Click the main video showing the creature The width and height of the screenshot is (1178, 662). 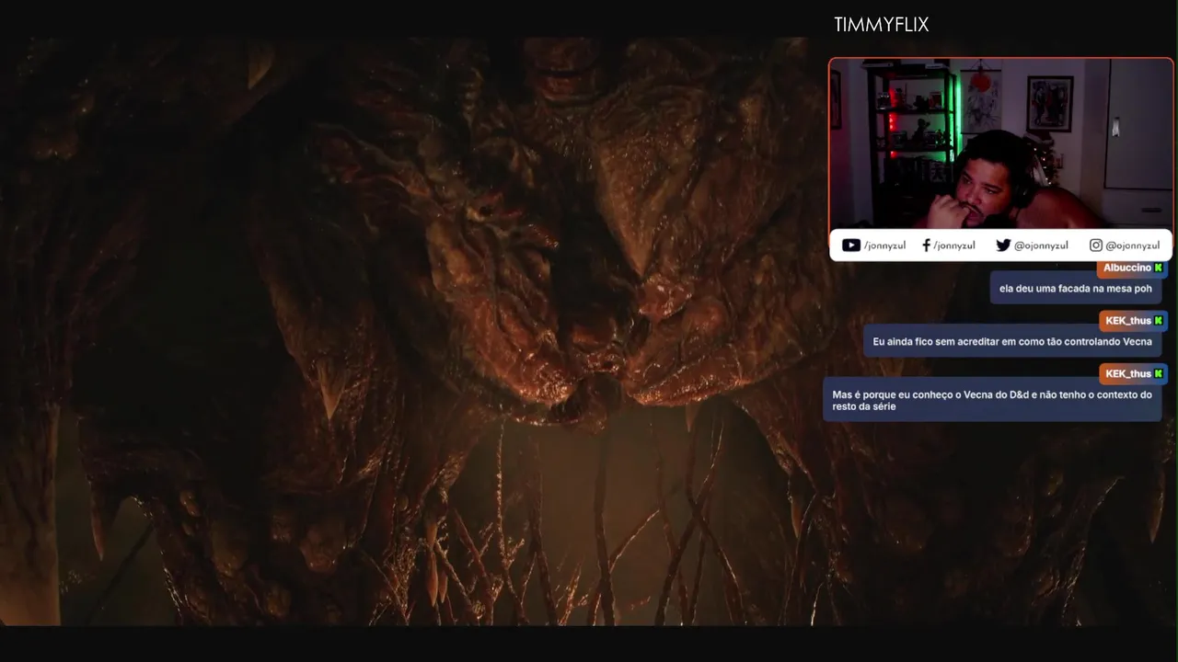click(x=412, y=331)
